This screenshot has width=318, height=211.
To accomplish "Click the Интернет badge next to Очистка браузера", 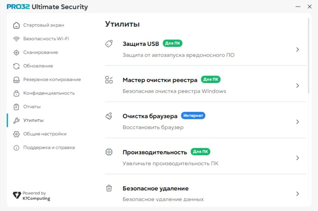I will (x=193, y=116).
